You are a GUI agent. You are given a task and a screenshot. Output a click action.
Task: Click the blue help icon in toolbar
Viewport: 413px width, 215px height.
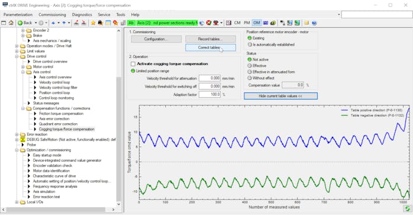pyautogui.click(x=314, y=23)
